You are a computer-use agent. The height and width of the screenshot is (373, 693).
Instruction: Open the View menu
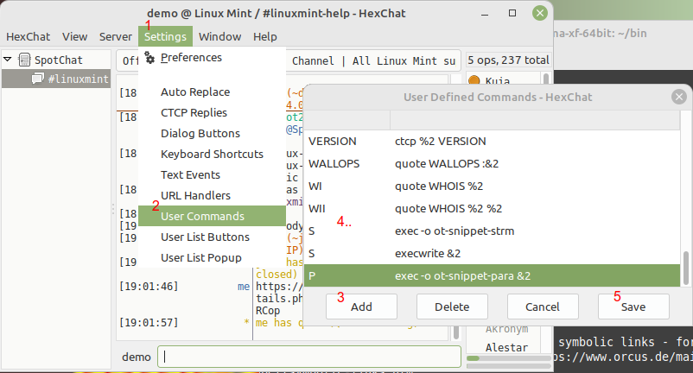[x=74, y=36]
